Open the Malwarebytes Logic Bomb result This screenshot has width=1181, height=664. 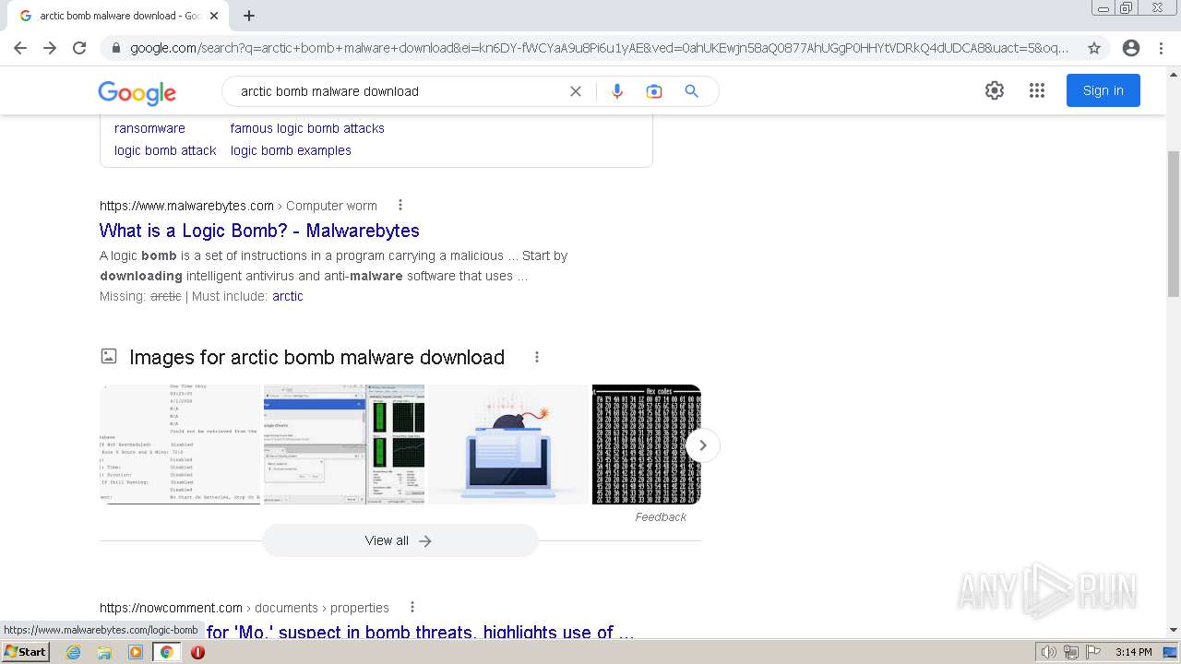click(259, 231)
